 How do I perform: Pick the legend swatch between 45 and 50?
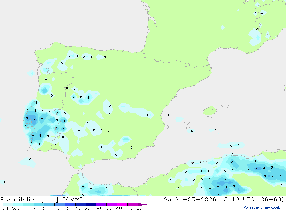click(132, 204)
